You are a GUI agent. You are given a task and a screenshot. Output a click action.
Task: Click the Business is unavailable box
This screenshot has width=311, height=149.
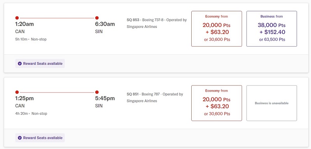pos(272,103)
